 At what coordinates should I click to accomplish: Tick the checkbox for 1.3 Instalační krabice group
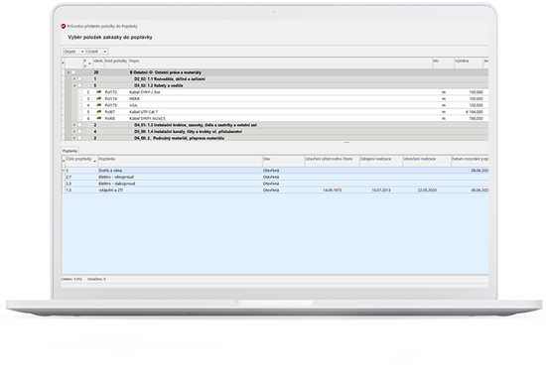click(x=79, y=125)
